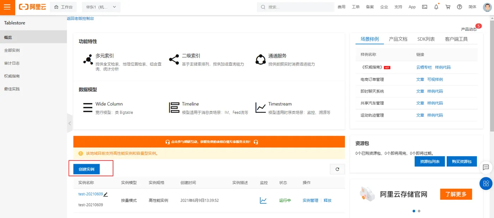Open 文章 link for 共享汽车管理
The width and height of the screenshot is (494, 218).
420,103
